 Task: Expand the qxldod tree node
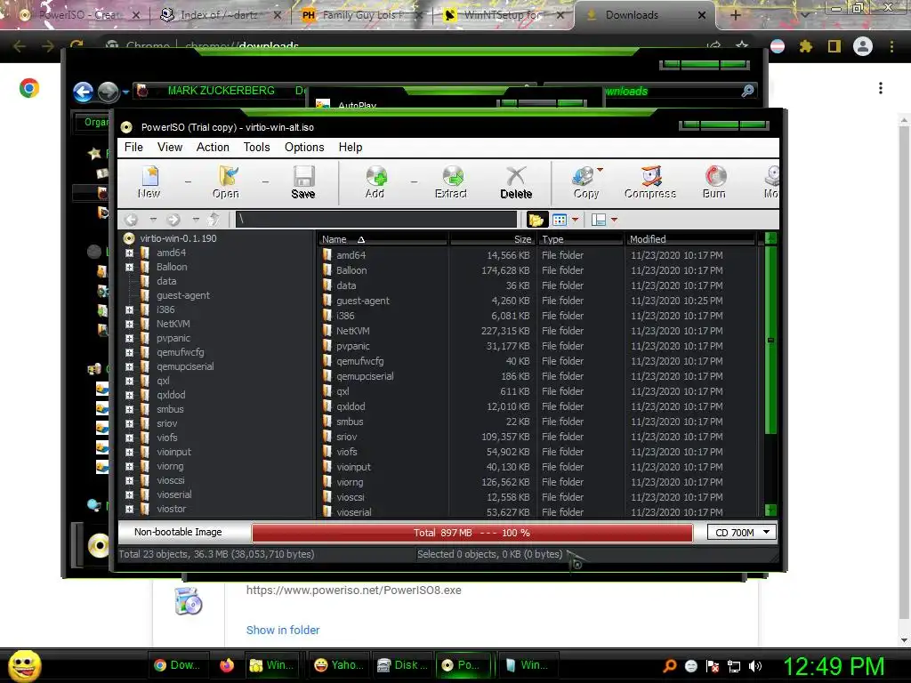tap(129, 395)
